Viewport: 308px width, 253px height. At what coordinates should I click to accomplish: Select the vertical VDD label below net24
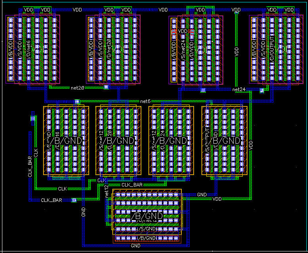click(x=251, y=146)
